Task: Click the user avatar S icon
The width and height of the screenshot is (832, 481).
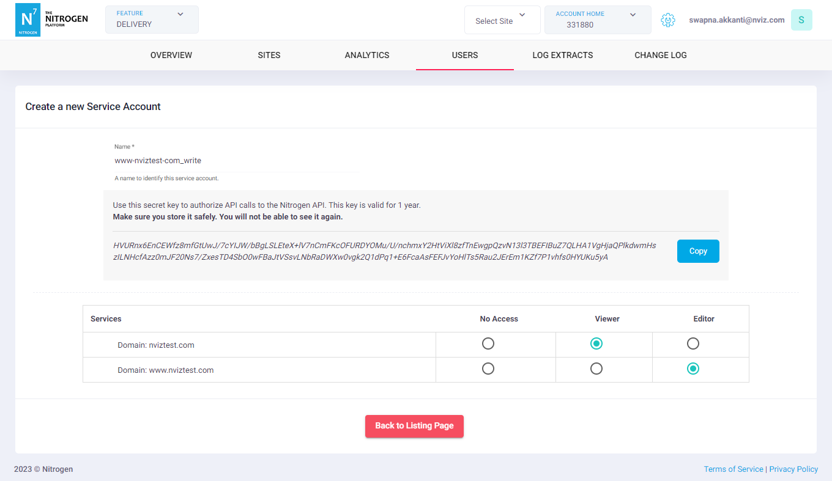Action: 801,20
